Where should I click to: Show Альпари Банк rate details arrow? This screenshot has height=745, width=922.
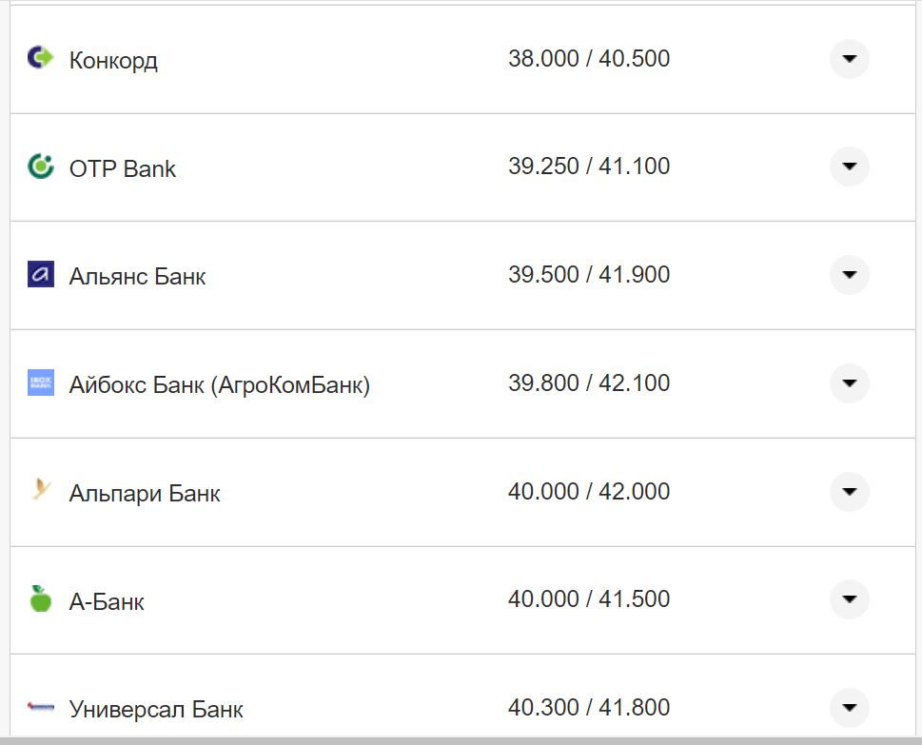pyautogui.click(x=849, y=492)
